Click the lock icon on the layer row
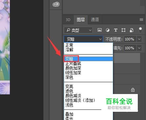The width and height of the screenshot is (146, 120). coord(133,90)
